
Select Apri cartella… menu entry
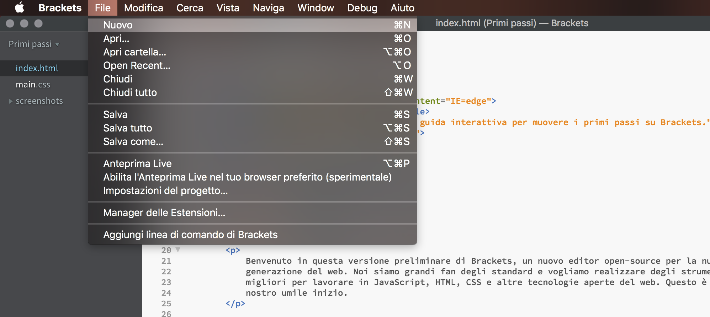pyautogui.click(x=134, y=52)
